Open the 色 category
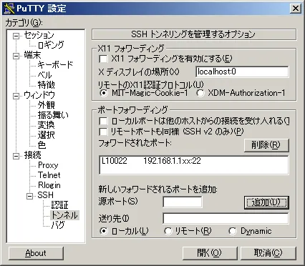The image size is (305, 266). [x=42, y=145]
